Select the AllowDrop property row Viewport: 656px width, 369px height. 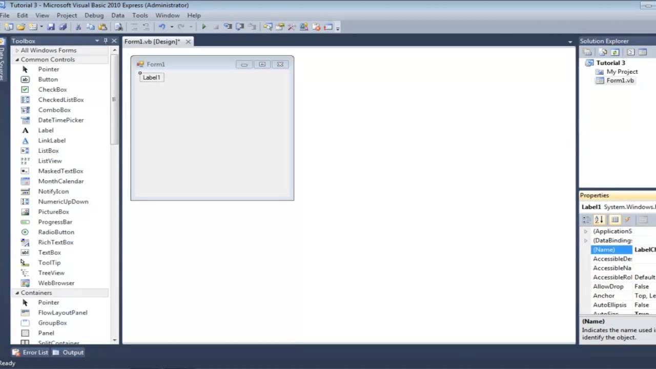pyautogui.click(x=624, y=286)
